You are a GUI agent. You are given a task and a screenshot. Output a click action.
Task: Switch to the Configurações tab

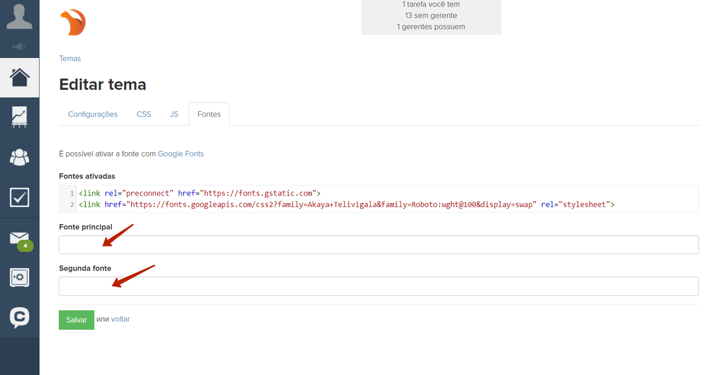coord(92,114)
